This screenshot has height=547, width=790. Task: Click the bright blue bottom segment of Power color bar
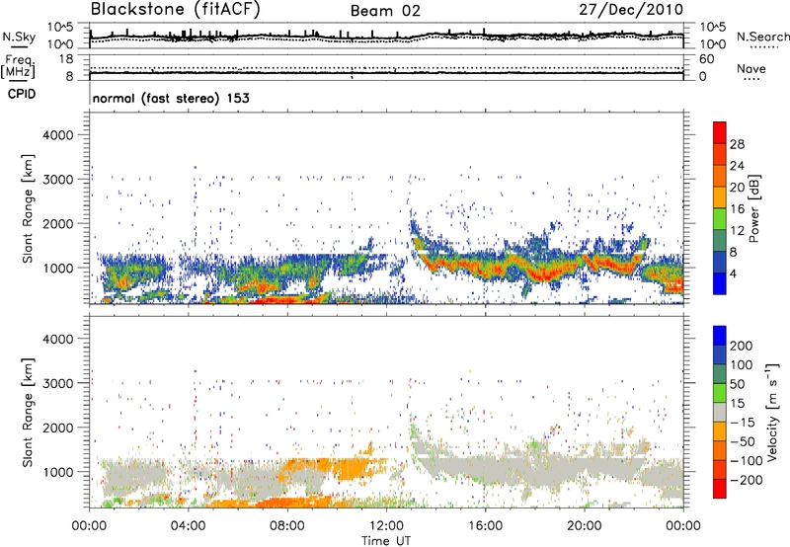tap(720, 283)
